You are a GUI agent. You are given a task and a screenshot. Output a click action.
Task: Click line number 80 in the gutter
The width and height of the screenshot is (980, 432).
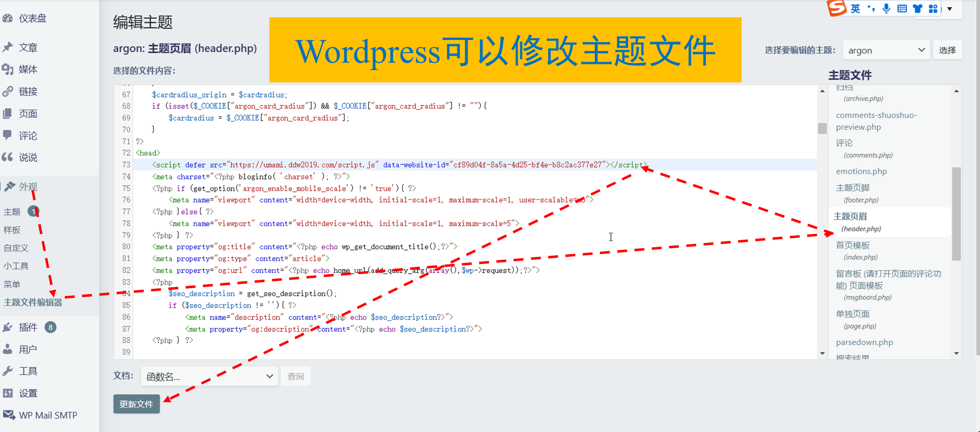click(126, 247)
